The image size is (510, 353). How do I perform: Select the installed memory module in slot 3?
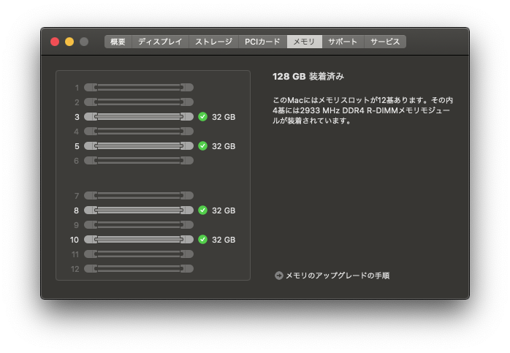pos(139,117)
